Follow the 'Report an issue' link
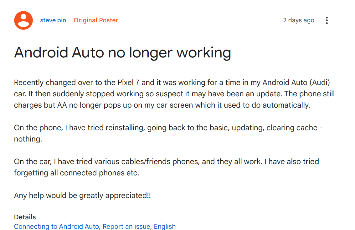355x230 pixels. pyautogui.click(x=126, y=226)
